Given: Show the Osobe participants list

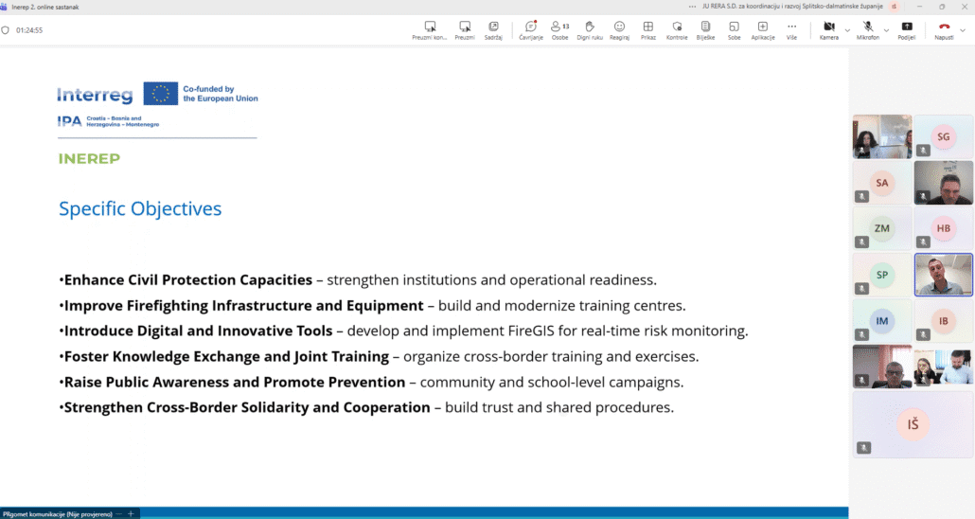Looking at the screenshot, I should click(x=559, y=29).
